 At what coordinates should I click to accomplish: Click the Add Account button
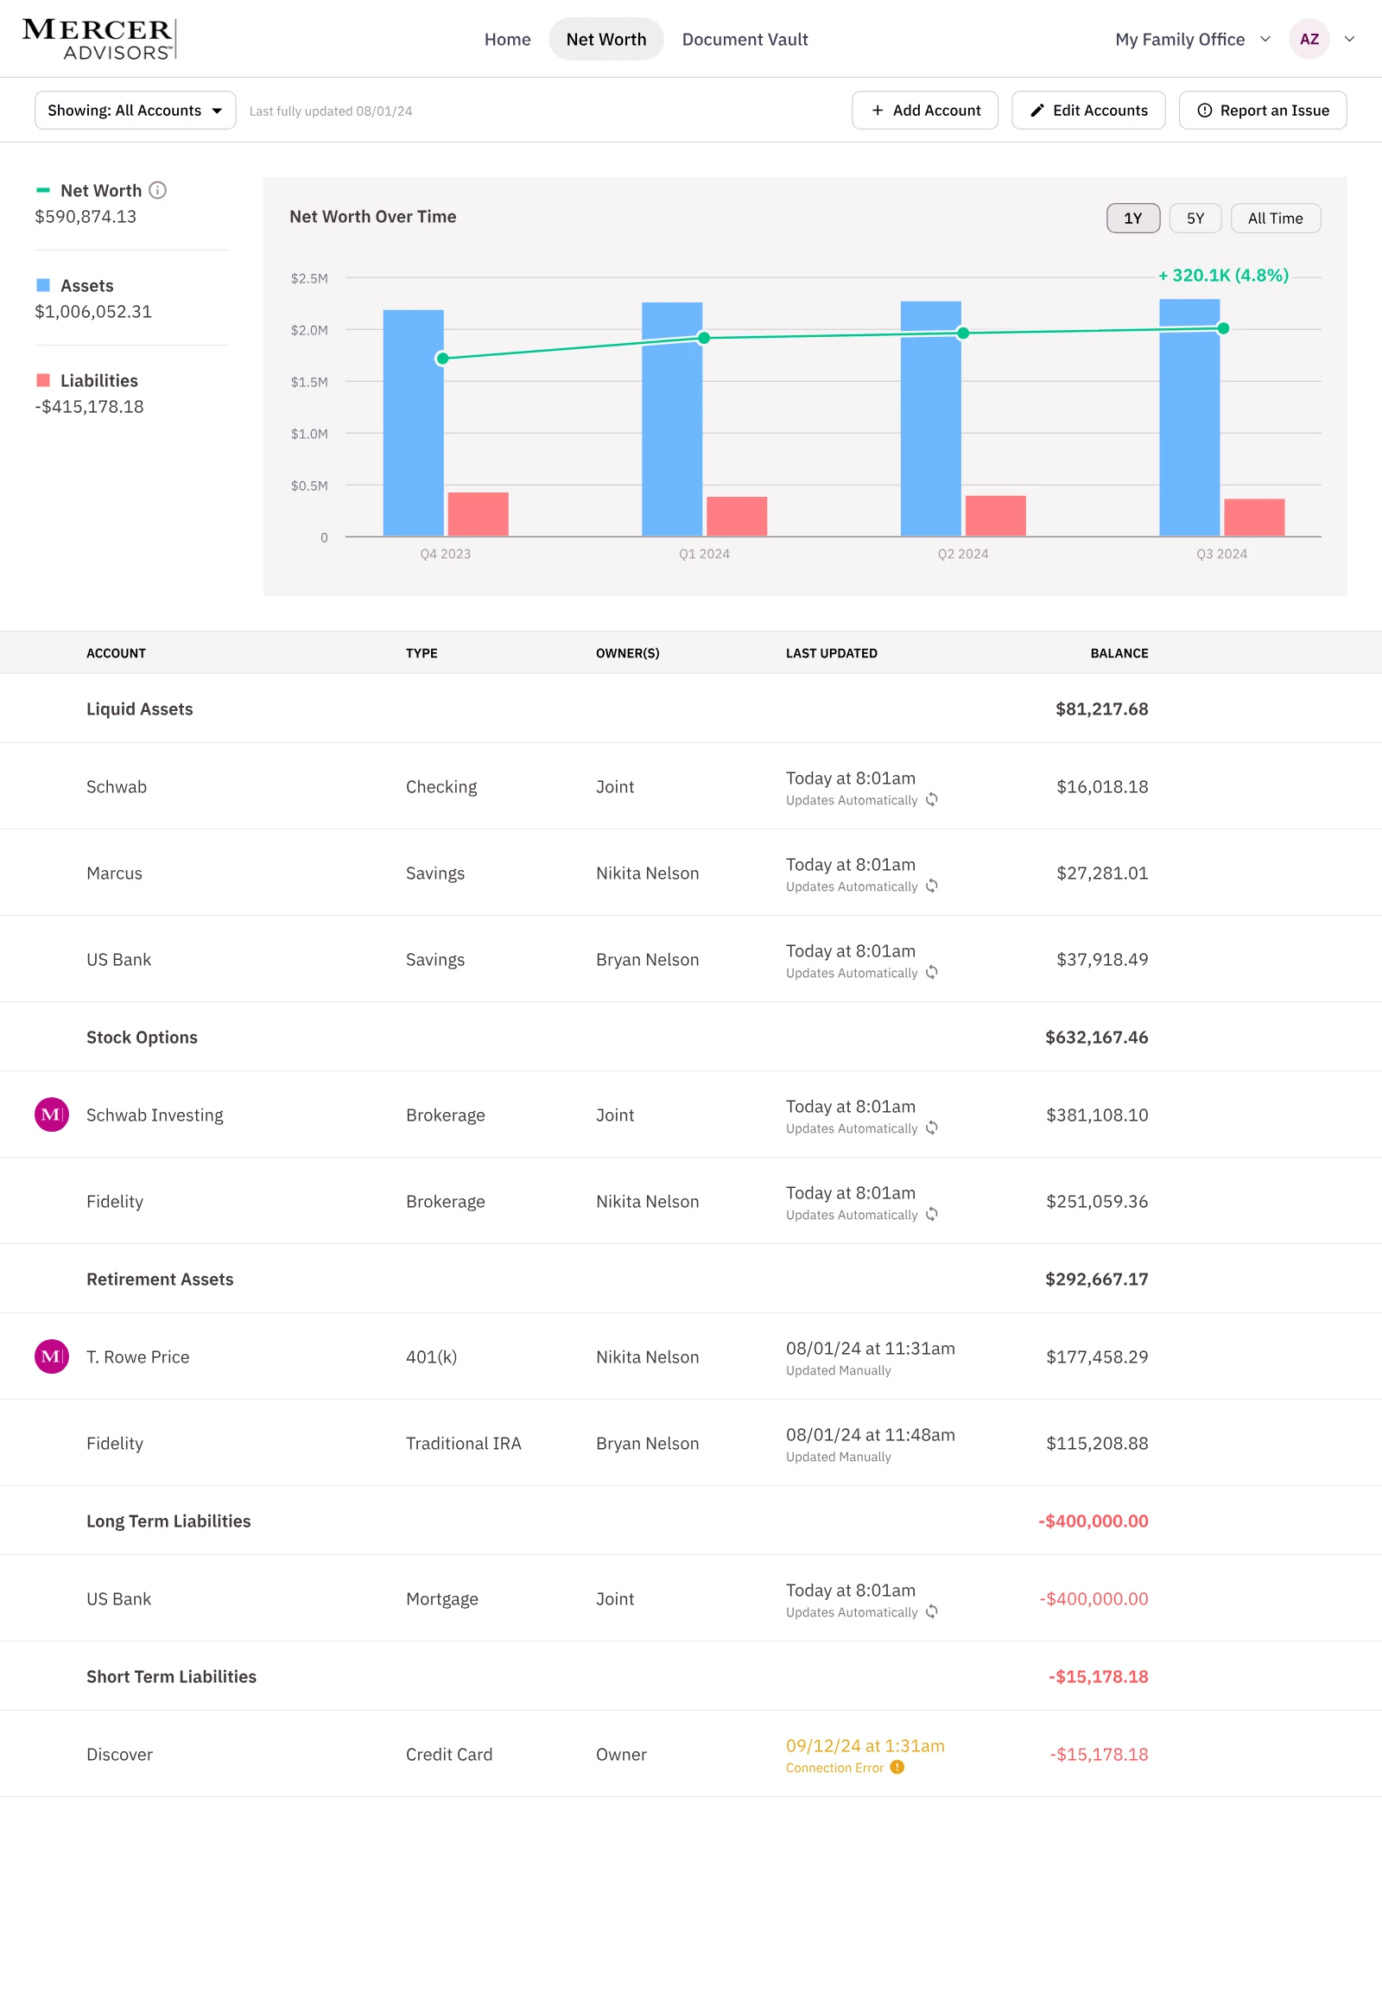click(x=925, y=110)
